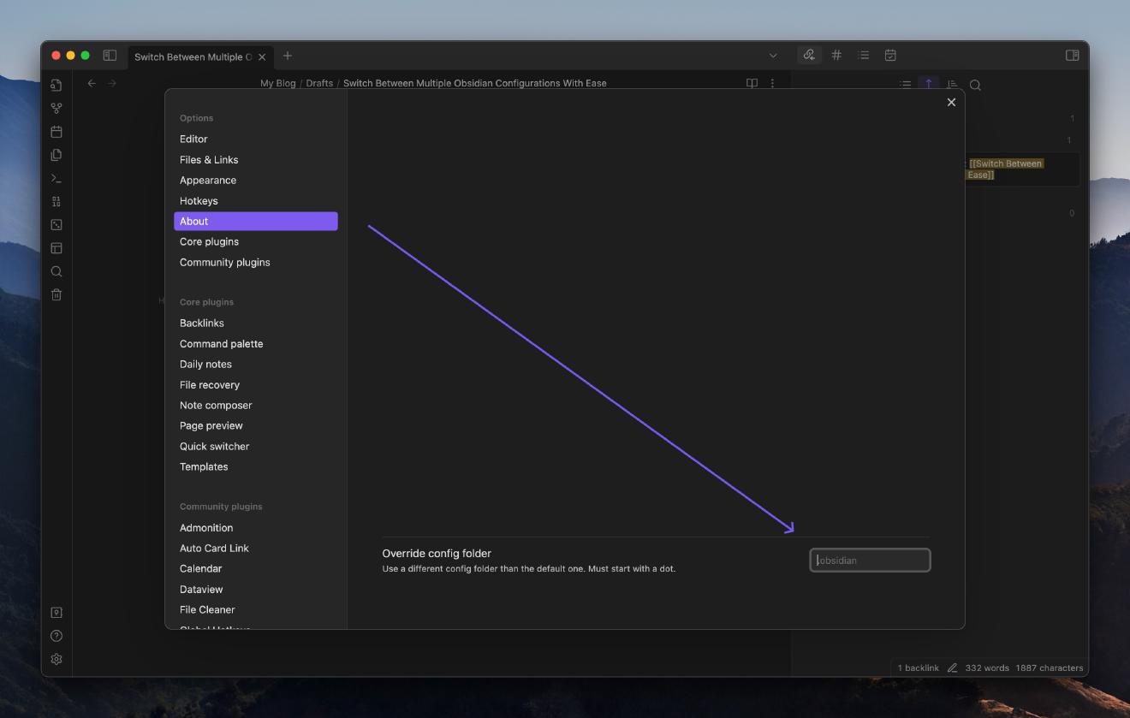Click the insert template ribbon icon
The height and width of the screenshot is (718, 1130).
pyautogui.click(x=56, y=155)
